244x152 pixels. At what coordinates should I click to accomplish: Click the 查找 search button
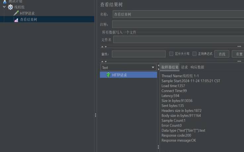222,54
